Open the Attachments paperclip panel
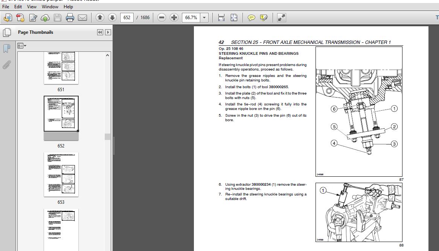439x251 pixels. (x=7, y=65)
